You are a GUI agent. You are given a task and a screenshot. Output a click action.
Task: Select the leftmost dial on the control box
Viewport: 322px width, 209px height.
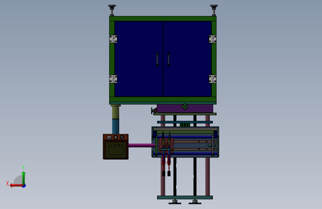click(x=110, y=138)
